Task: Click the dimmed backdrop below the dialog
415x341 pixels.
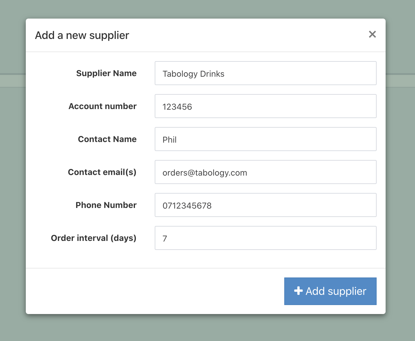Action: [x=207, y=328]
